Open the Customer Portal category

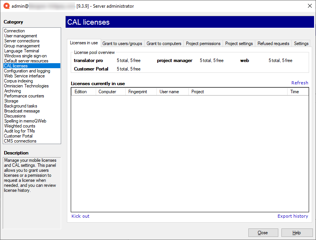18,136
